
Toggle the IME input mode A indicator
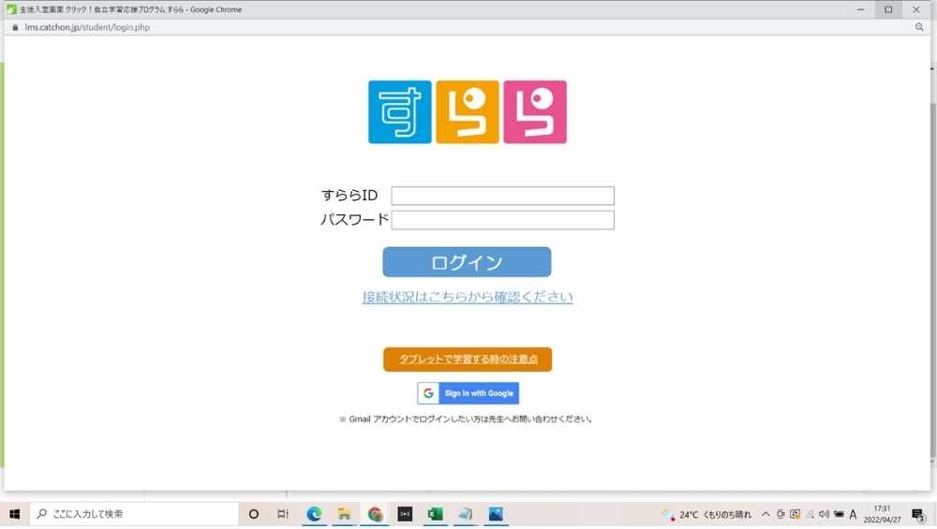(x=854, y=514)
